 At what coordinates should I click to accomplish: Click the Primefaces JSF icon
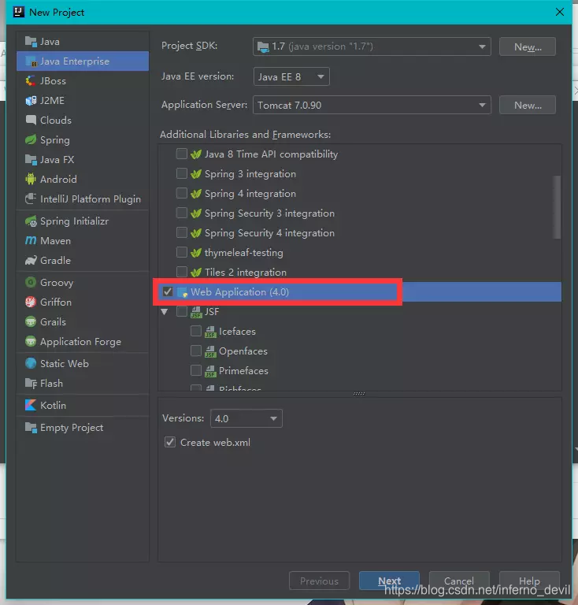210,371
